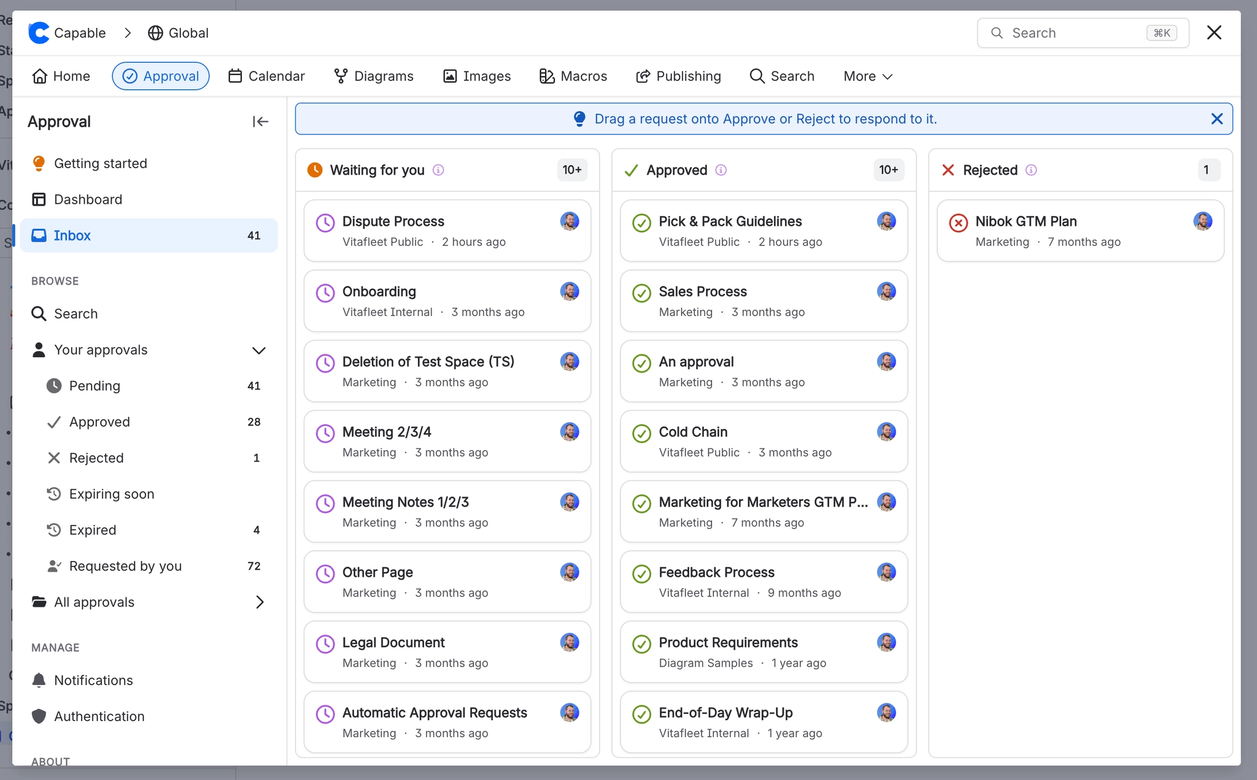Screen dimensions: 1257x780
Task: Click avatar on Pick & Pack Guidelines card
Action: tap(886, 221)
